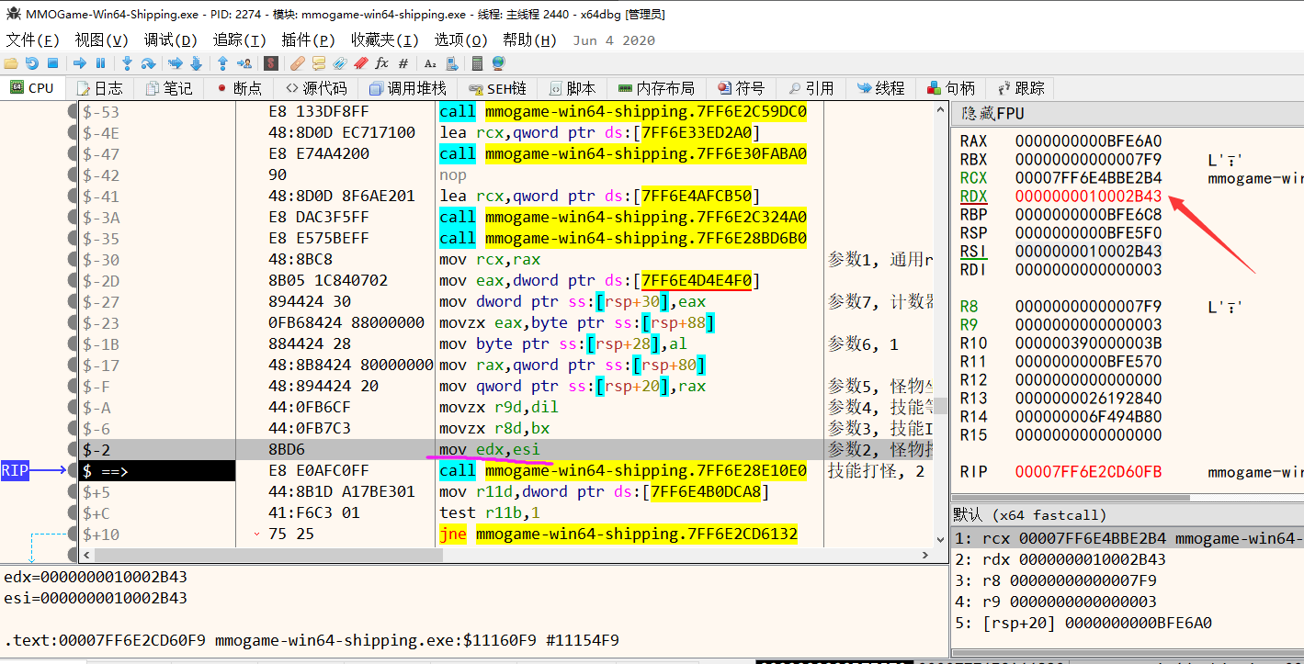Open the 选项(O) menu
This screenshot has height=664, width=1304.
tap(461, 39)
